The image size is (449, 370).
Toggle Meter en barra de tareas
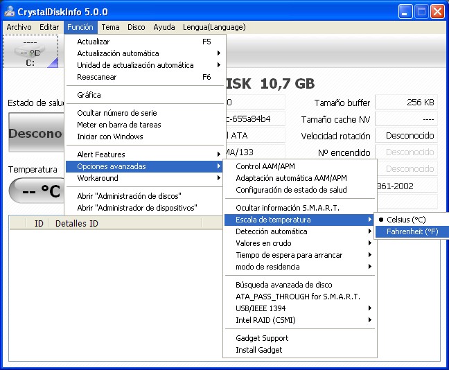tap(144, 125)
